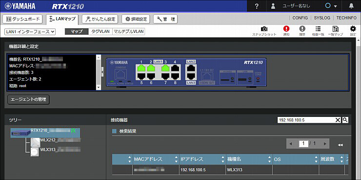361x180 pixels.
Task: Collapse the device detail panel arrow
Action: [x=102, y=72]
